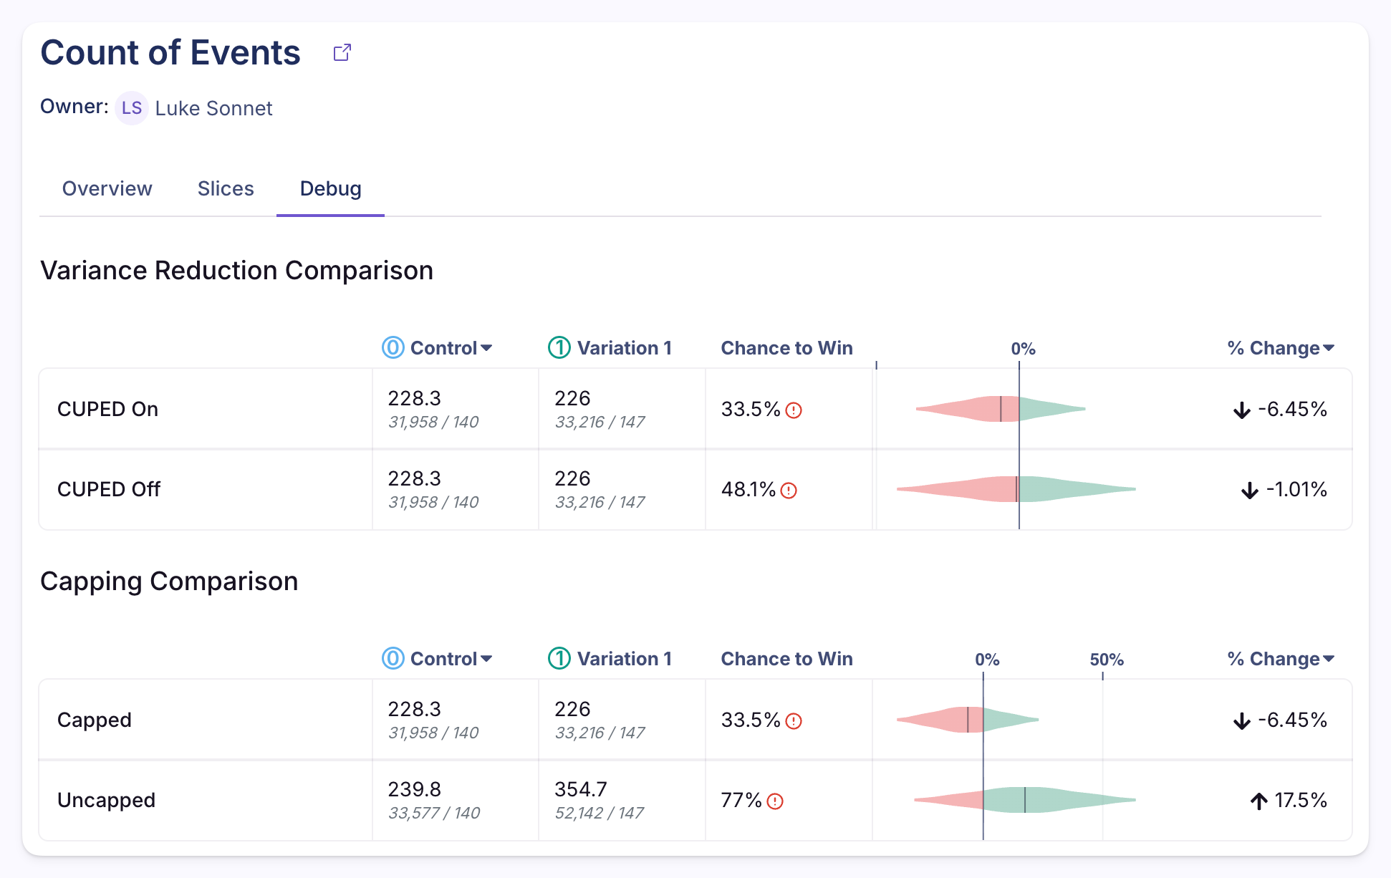Click the Count of Events title
The height and width of the screenshot is (878, 1391).
(x=170, y=52)
